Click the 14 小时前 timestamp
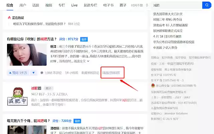The image size is (214, 134). point(72,73)
